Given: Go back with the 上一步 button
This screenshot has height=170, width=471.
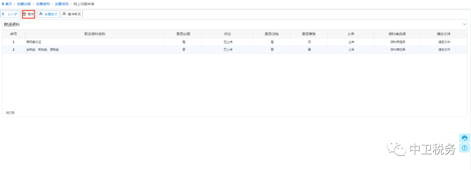Looking at the screenshot, I should click(x=10, y=14).
